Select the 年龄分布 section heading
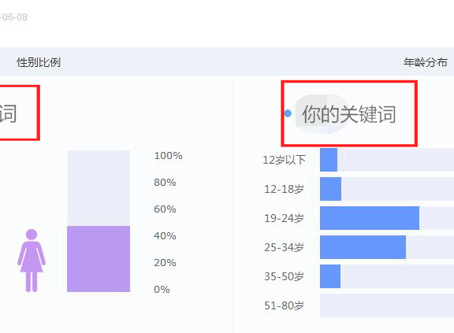The height and width of the screenshot is (333, 454). click(426, 62)
